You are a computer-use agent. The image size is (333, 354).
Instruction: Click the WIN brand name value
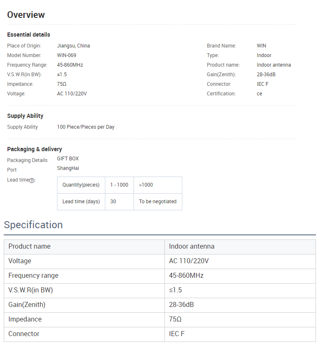[261, 46]
